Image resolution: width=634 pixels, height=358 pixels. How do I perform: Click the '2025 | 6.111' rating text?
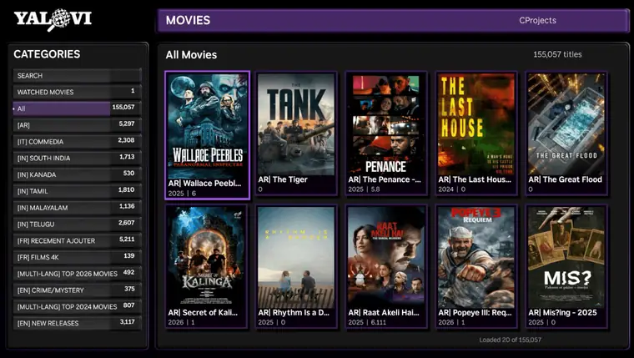367,322
